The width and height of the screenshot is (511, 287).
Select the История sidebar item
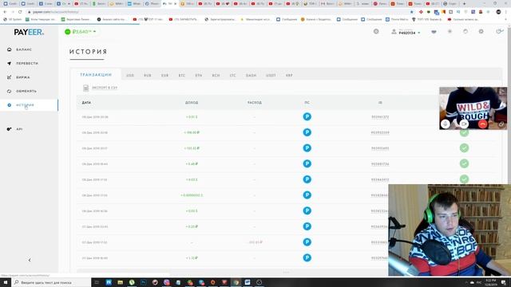[25, 105]
